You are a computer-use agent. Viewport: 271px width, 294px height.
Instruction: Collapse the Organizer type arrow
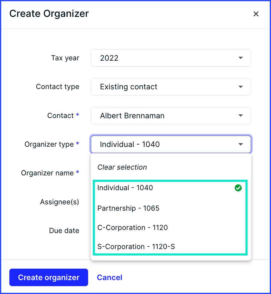(241, 144)
